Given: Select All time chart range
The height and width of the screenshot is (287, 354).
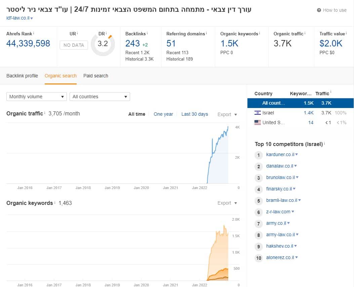Looking at the screenshot, I should point(137,114).
